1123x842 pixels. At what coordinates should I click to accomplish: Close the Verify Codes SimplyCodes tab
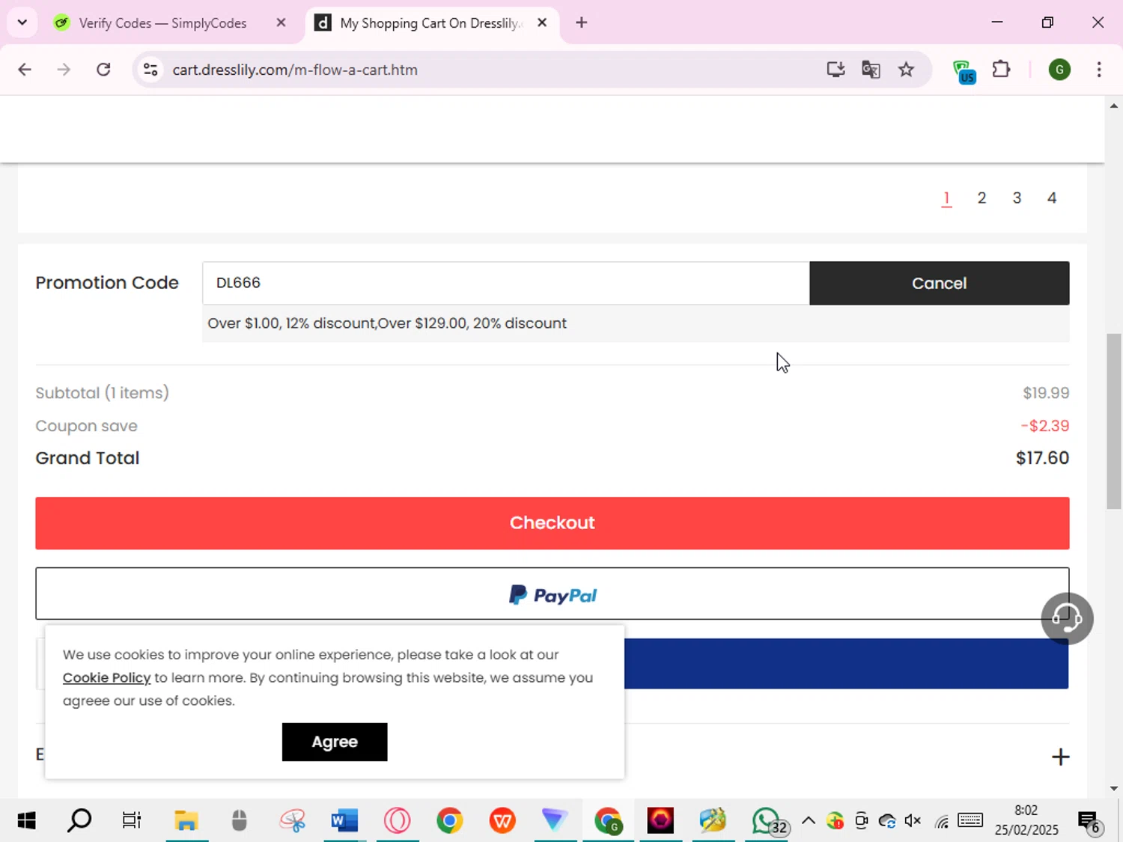[281, 23]
